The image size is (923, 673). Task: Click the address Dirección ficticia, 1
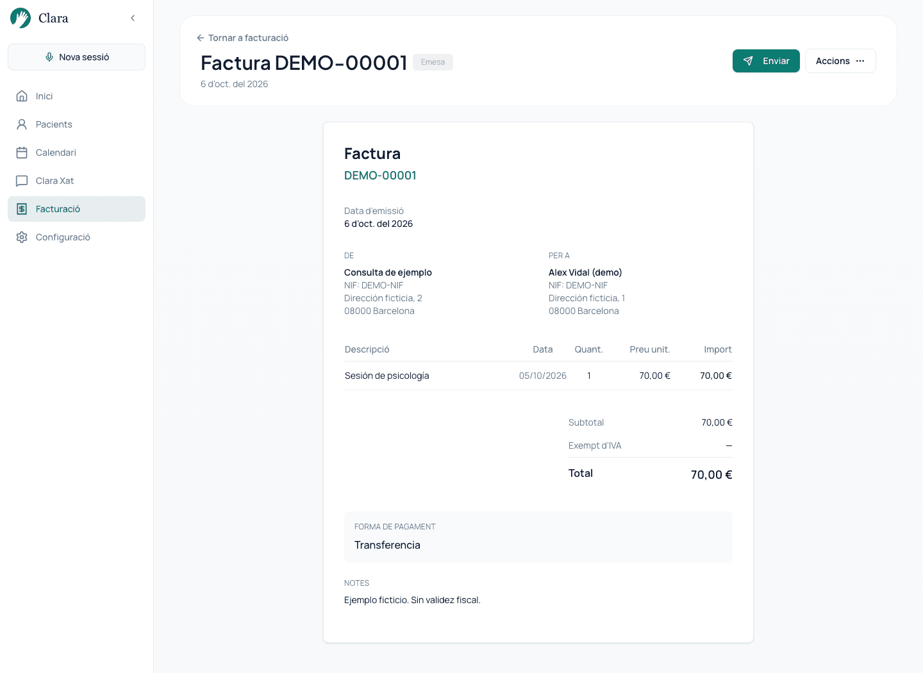(x=586, y=298)
